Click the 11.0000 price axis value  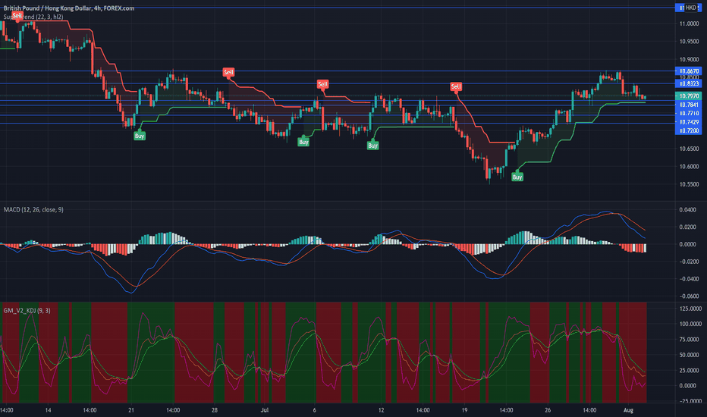click(690, 24)
